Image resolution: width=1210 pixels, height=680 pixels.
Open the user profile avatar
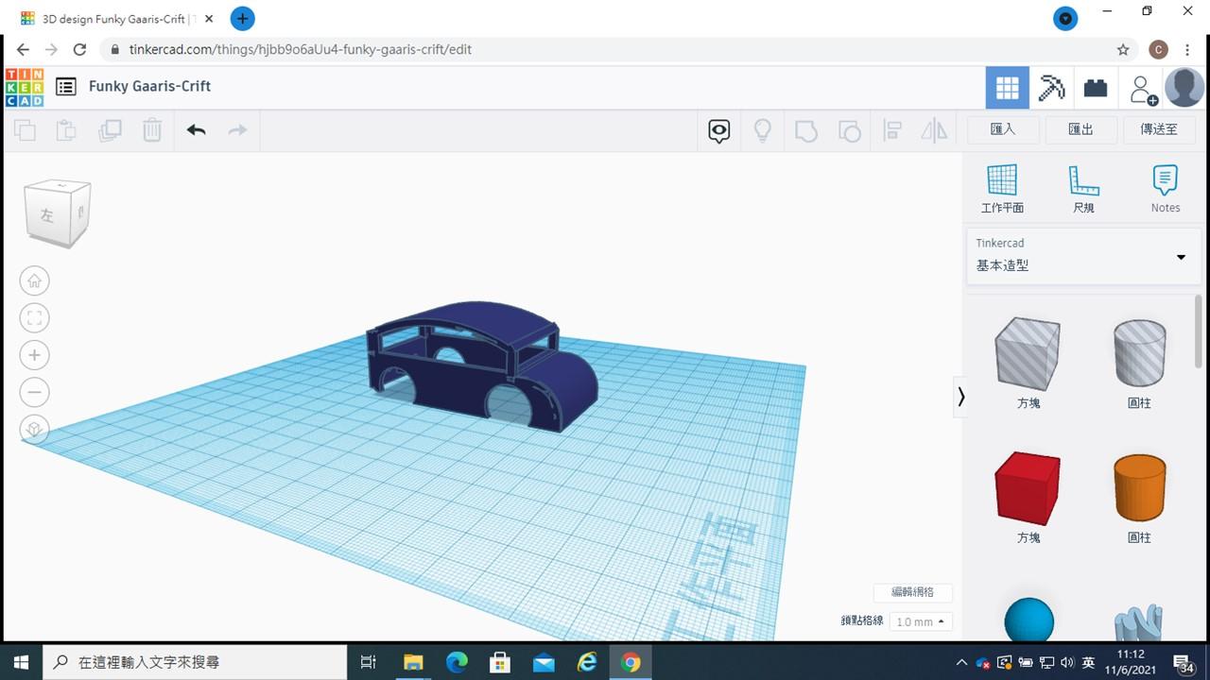point(1184,88)
